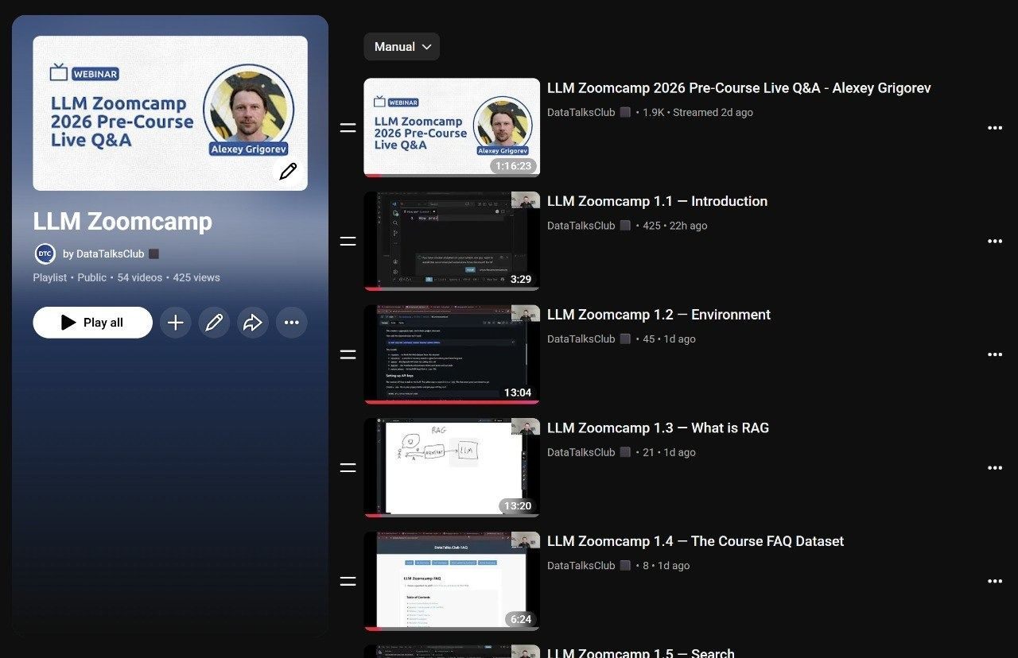
Task: Open the Manual sort order dropdown
Action: tap(402, 47)
